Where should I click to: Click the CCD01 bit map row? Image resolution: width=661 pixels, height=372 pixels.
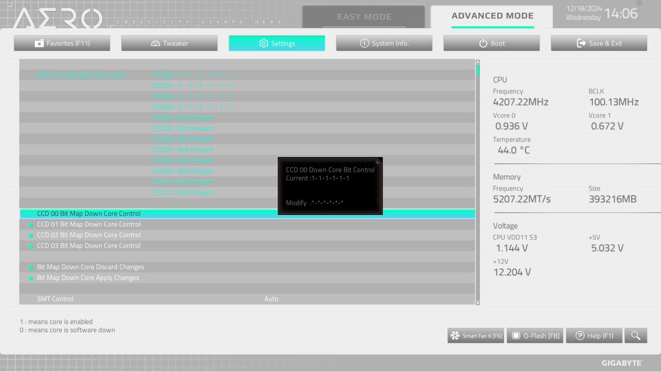(193, 86)
